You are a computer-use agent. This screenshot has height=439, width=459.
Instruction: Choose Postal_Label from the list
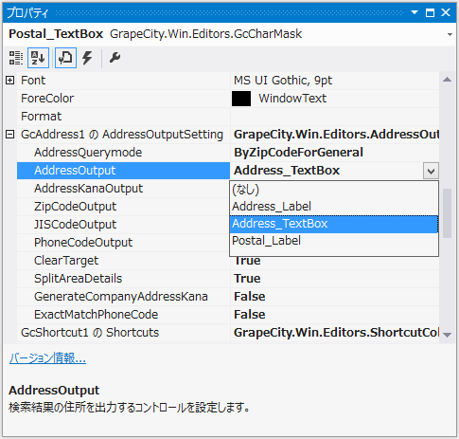click(x=334, y=241)
